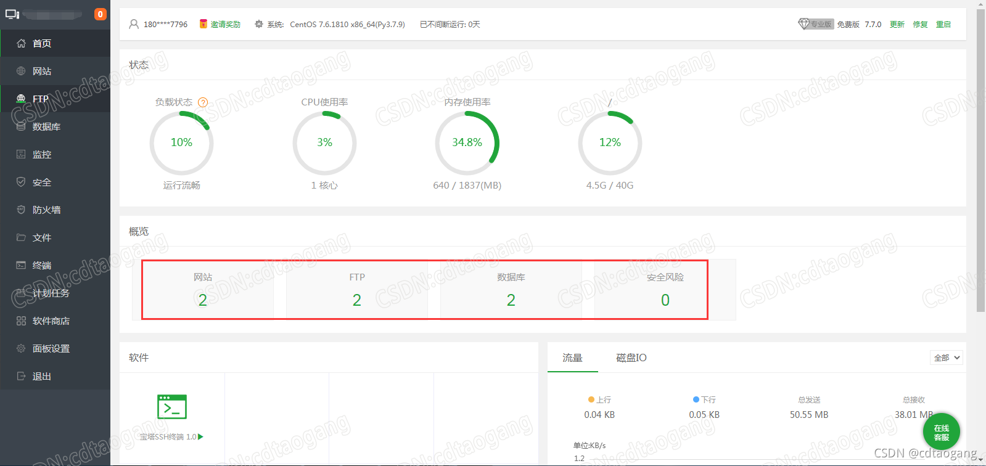Click the gear icon beside 系统
Screen dimensions: 986x466
[x=259, y=24]
